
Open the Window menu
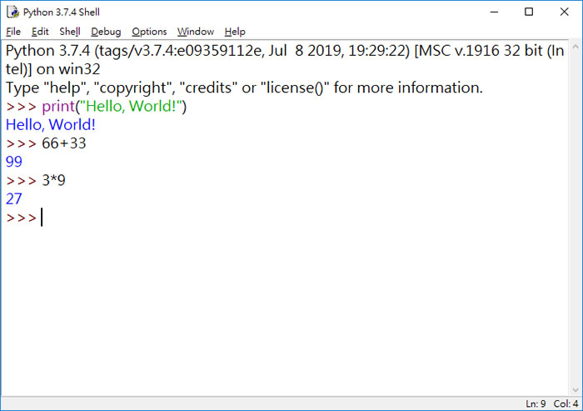pyautogui.click(x=196, y=32)
